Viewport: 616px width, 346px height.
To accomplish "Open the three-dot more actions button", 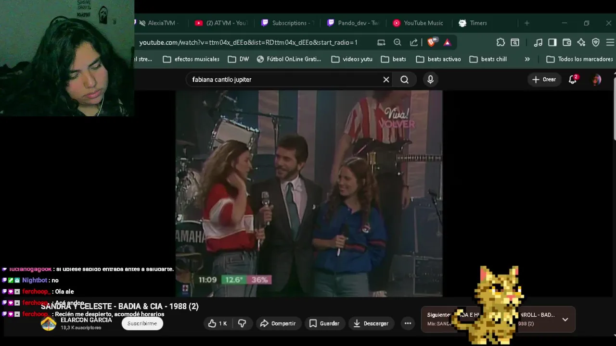I will [408, 323].
